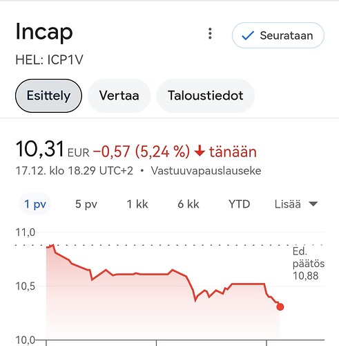Open the Vastuuvapauslauseke disclaimer link

click(206, 171)
